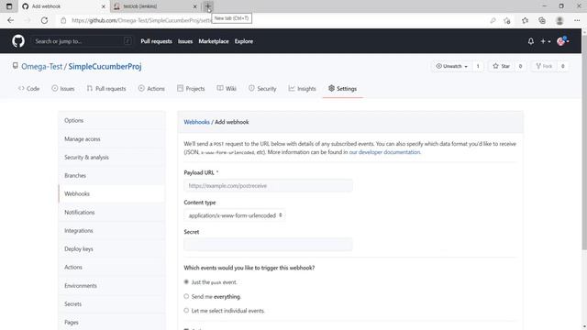Open Actions in settings sidebar
Viewport: 587px width, 330px height.
point(112,267)
